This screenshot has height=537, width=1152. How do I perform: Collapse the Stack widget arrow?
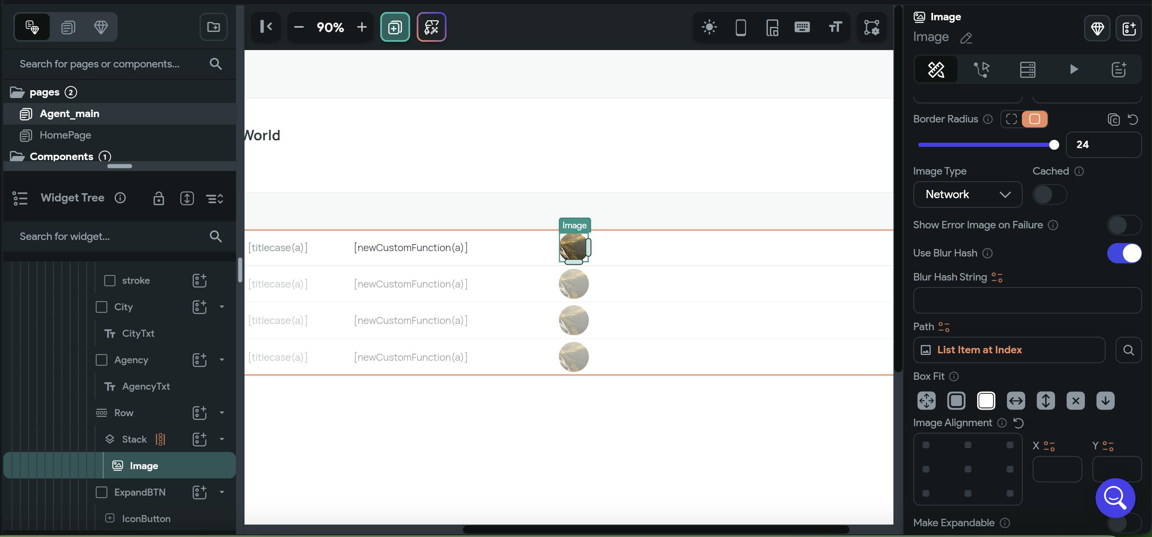coord(222,439)
